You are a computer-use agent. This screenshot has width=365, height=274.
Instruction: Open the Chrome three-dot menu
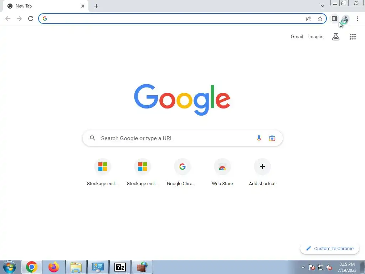[357, 19]
